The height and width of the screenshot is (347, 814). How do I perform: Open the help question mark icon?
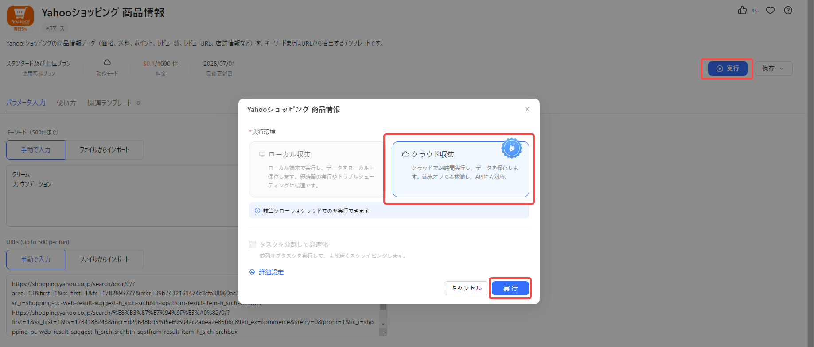pos(788,10)
